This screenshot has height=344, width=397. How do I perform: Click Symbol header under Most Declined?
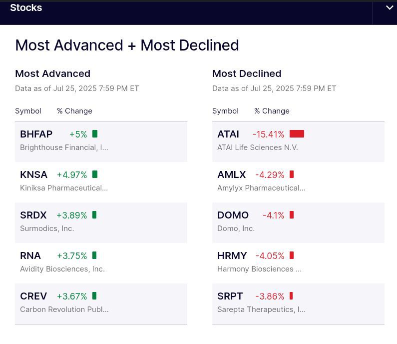pyautogui.click(x=225, y=111)
